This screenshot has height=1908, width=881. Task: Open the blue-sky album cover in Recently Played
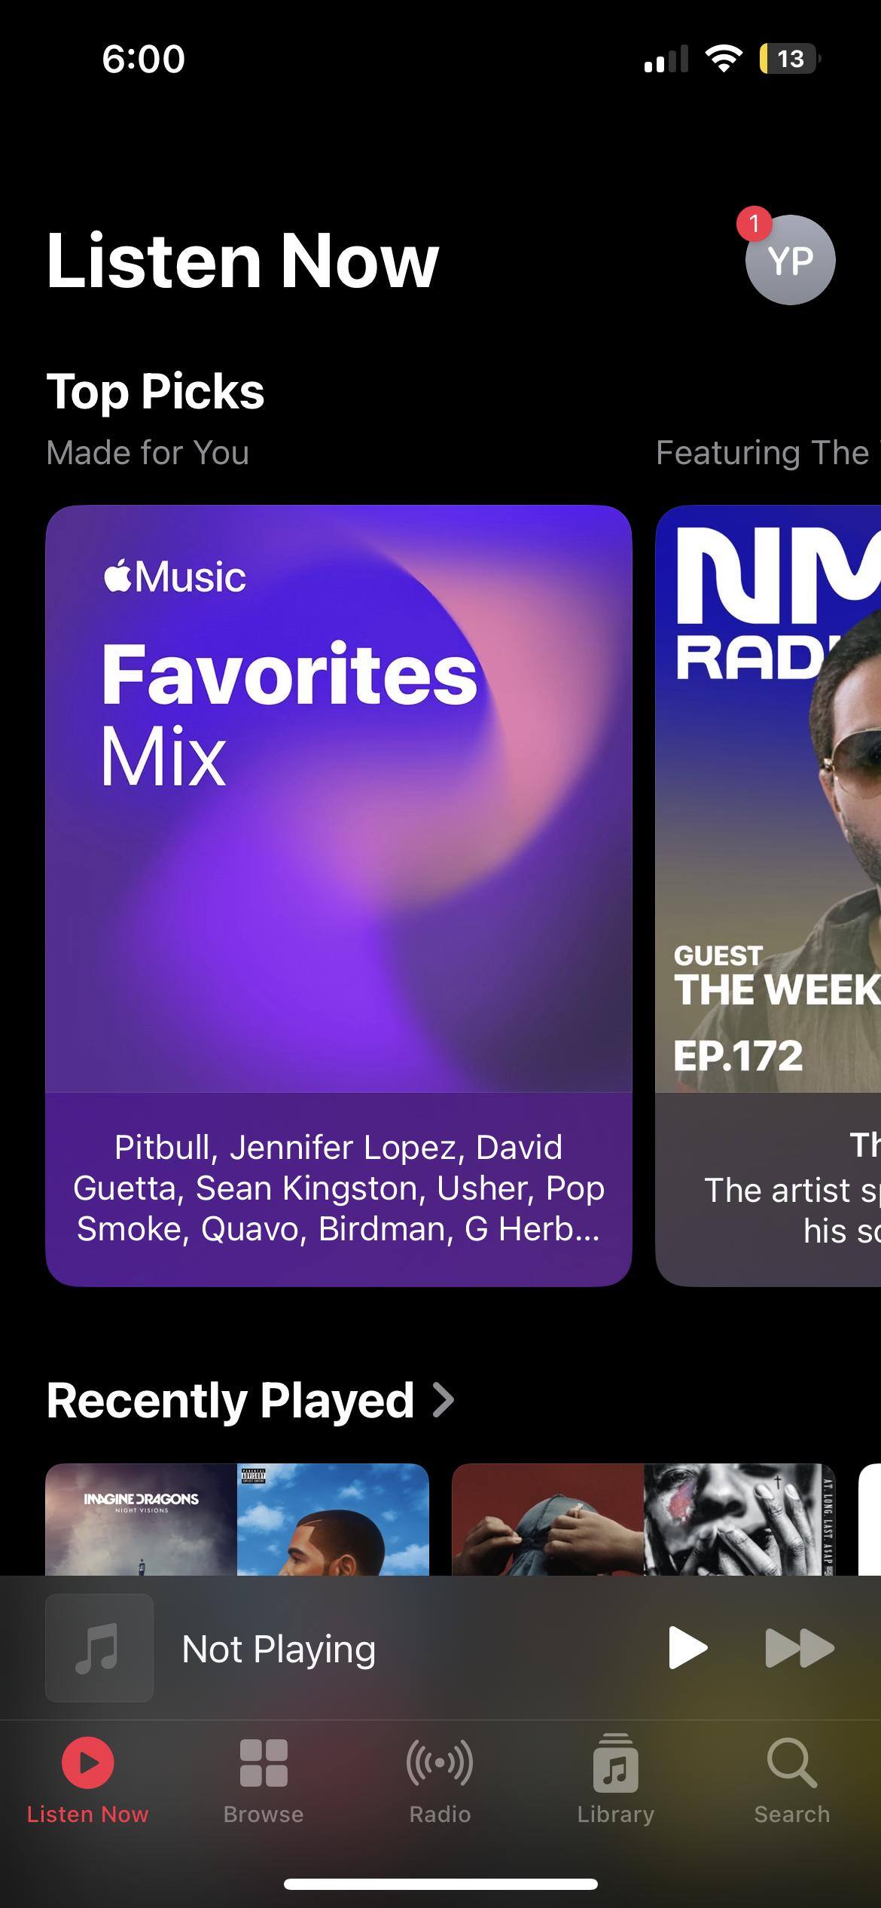333,1519
